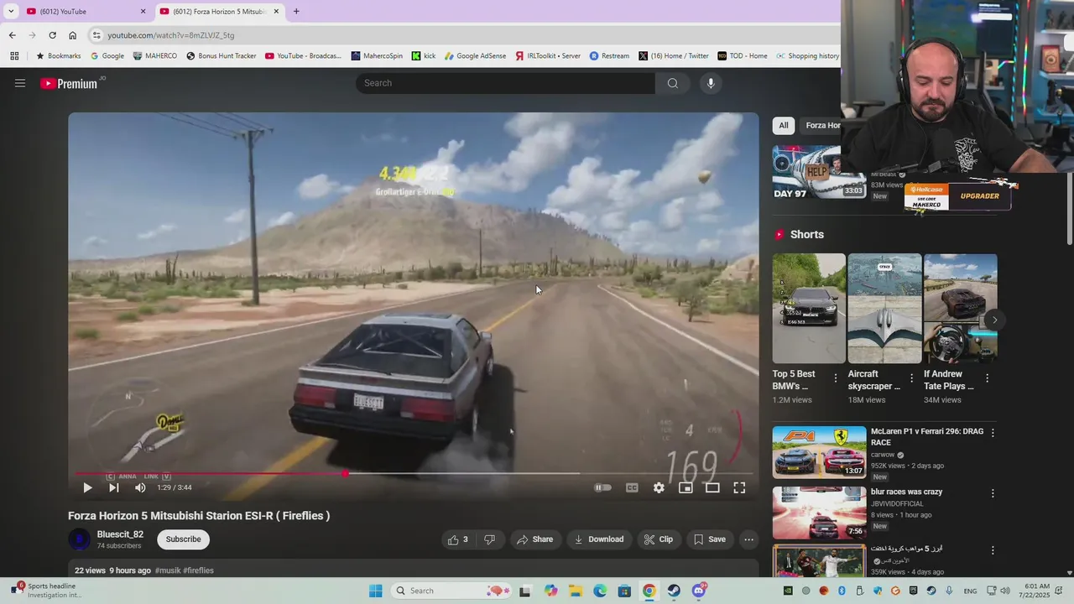Viewport: 1074px width, 604px height.
Task: Toggle autoplay switch in player controls
Action: [602, 487]
